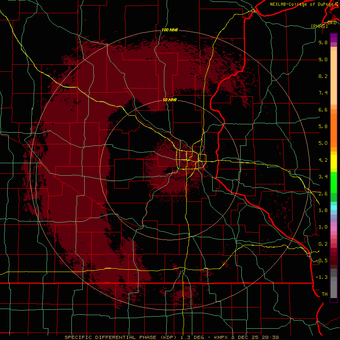Pick the gray segment near the TH label
Viewport: 340px width, 340px height.
[334, 290]
